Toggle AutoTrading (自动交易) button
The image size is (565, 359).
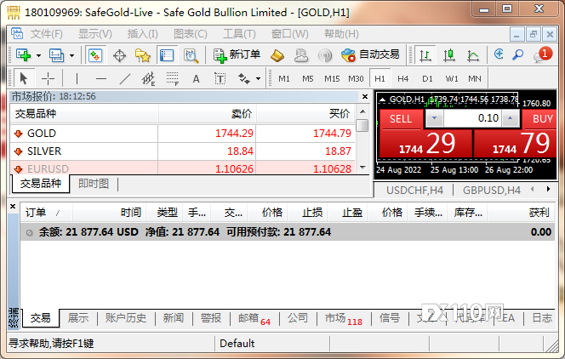tap(370, 55)
